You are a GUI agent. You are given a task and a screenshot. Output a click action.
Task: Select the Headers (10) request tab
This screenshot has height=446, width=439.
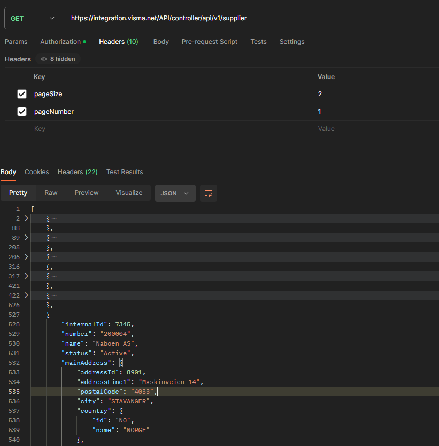(118, 42)
